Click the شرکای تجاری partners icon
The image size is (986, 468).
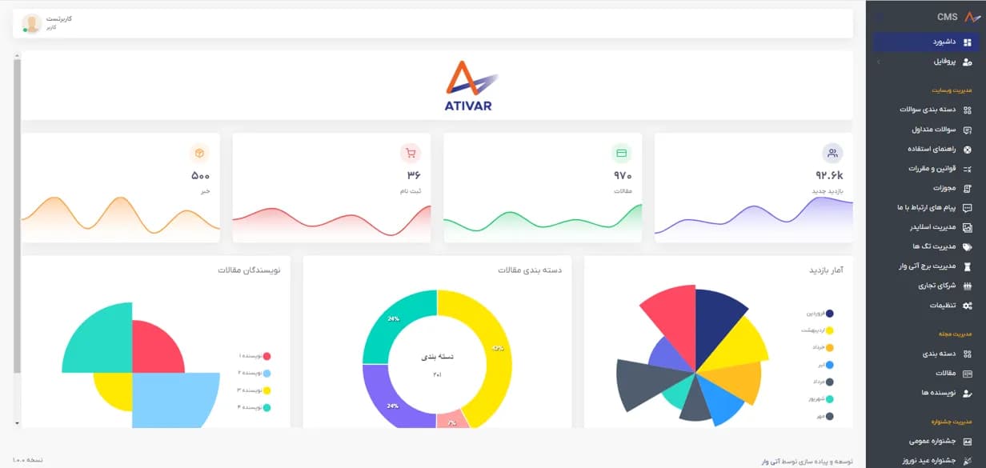pyautogui.click(x=968, y=286)
